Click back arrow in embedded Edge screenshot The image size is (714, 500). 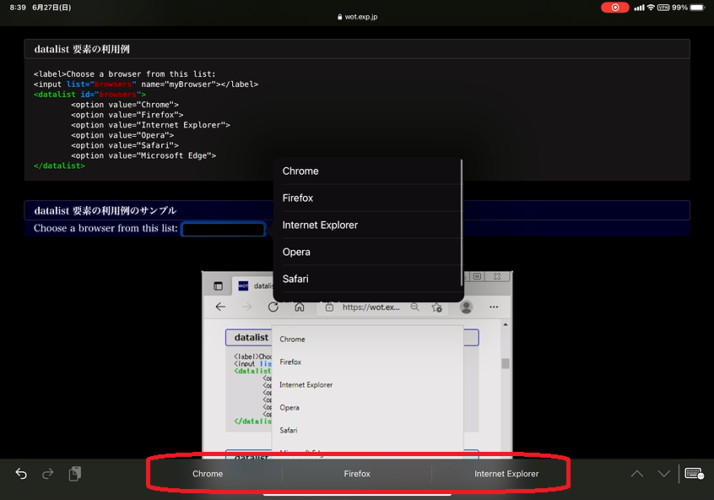click(x=220, y=307)
